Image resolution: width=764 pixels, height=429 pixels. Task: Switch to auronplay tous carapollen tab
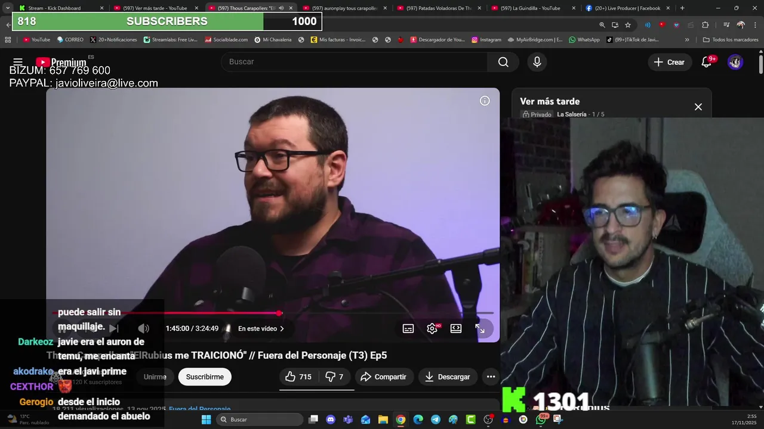pos(345,8)
